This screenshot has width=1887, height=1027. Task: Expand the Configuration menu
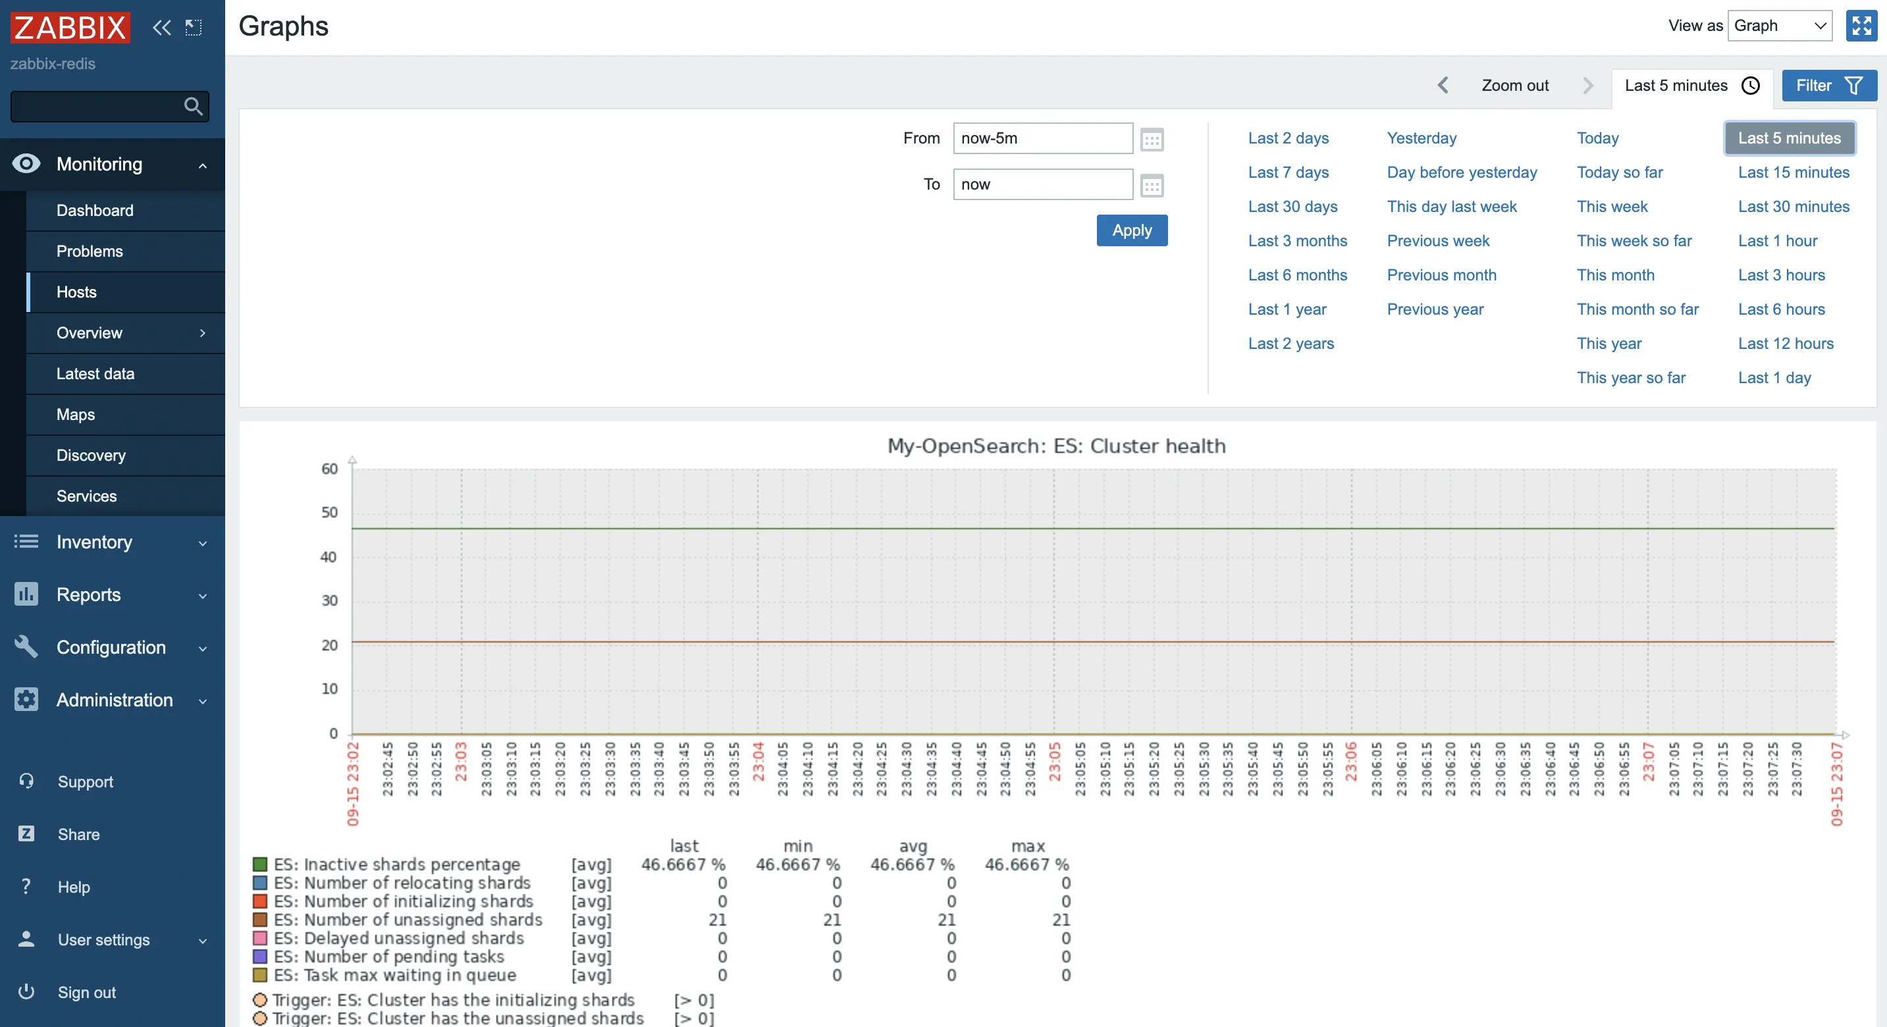click(112, 647)
